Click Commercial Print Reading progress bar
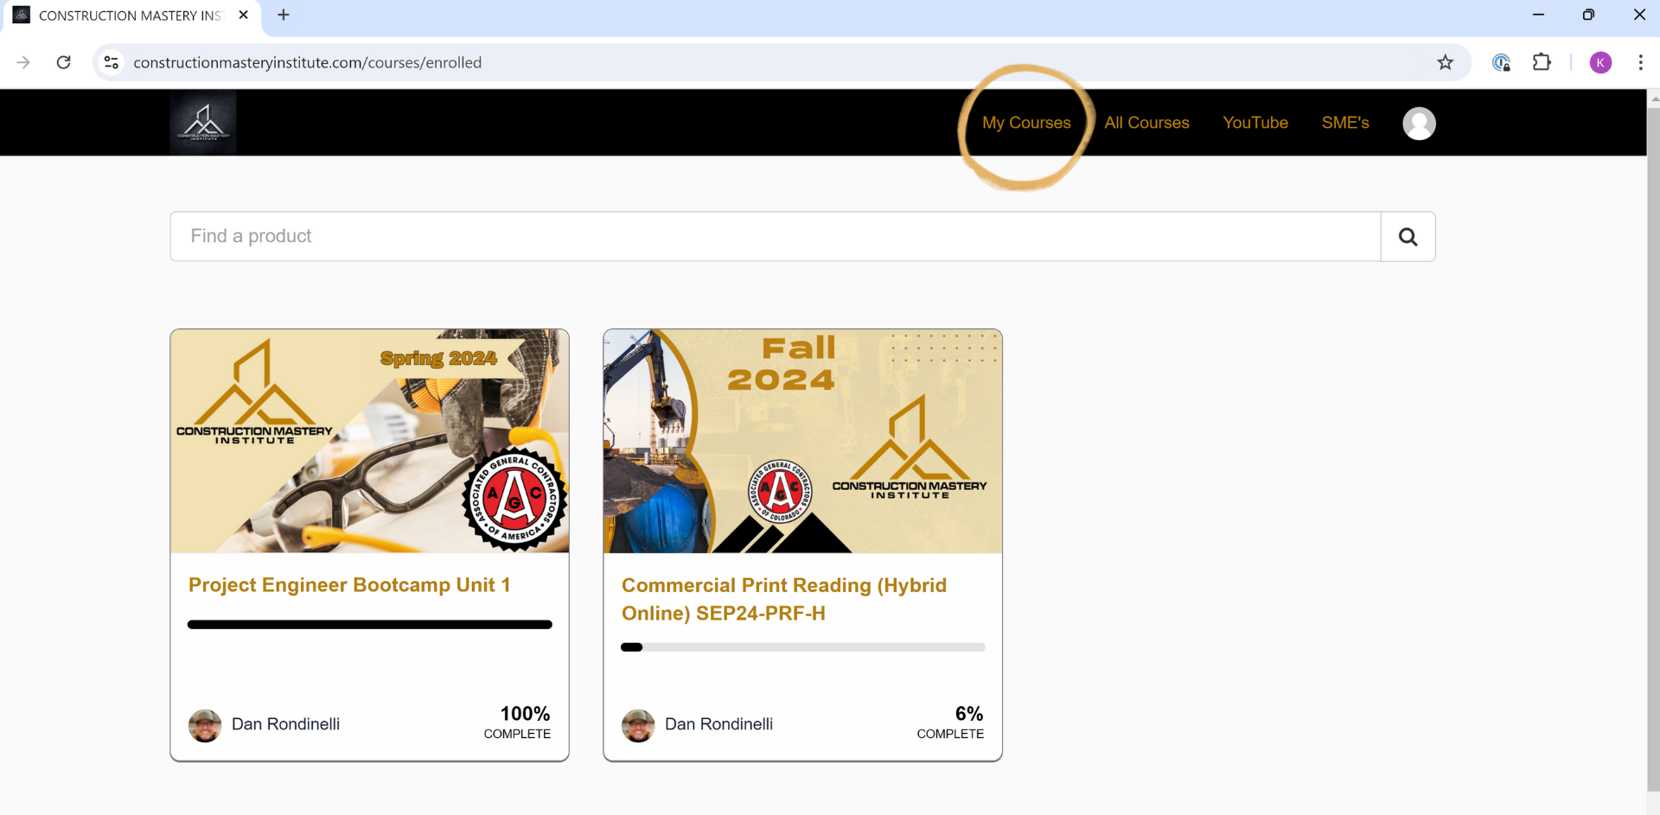This screenshot has height=815, width=1660. coord(803,647)
